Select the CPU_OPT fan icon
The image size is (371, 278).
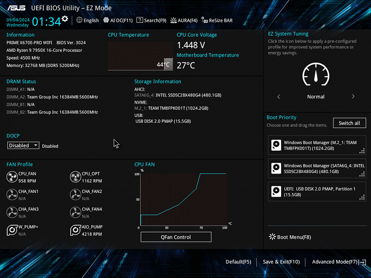click(x=76, y=177)
